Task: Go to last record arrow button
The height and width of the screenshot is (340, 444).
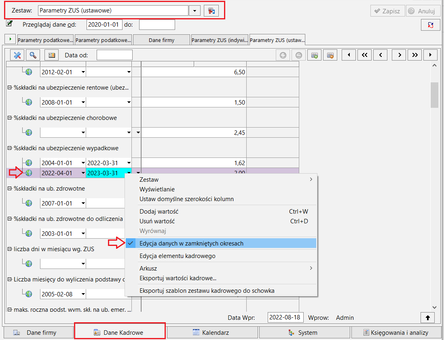Action: [430, 55]
